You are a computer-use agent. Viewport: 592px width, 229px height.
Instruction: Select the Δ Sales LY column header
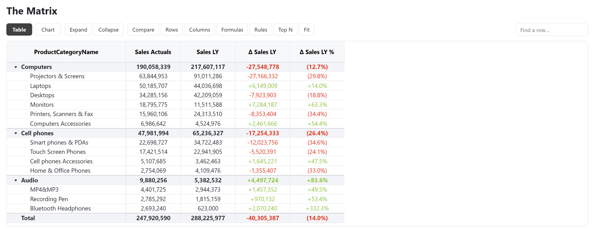coord(262,52)
